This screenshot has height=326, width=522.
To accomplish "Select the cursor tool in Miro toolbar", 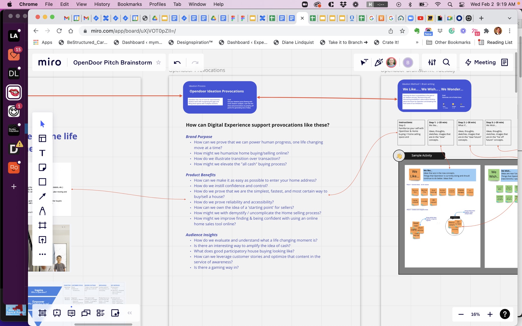I will [x=42, y=124].
